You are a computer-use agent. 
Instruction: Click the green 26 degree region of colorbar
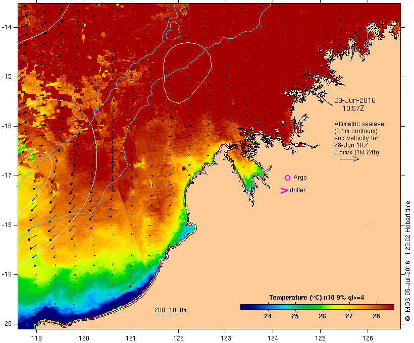pos(320,307)
